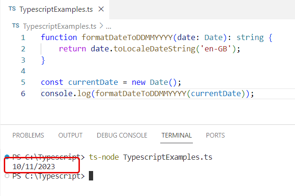Click the 10/11/2023 terminal output
Image resolution: width=295 pixels, height=196 pixels.
[34, 167]
